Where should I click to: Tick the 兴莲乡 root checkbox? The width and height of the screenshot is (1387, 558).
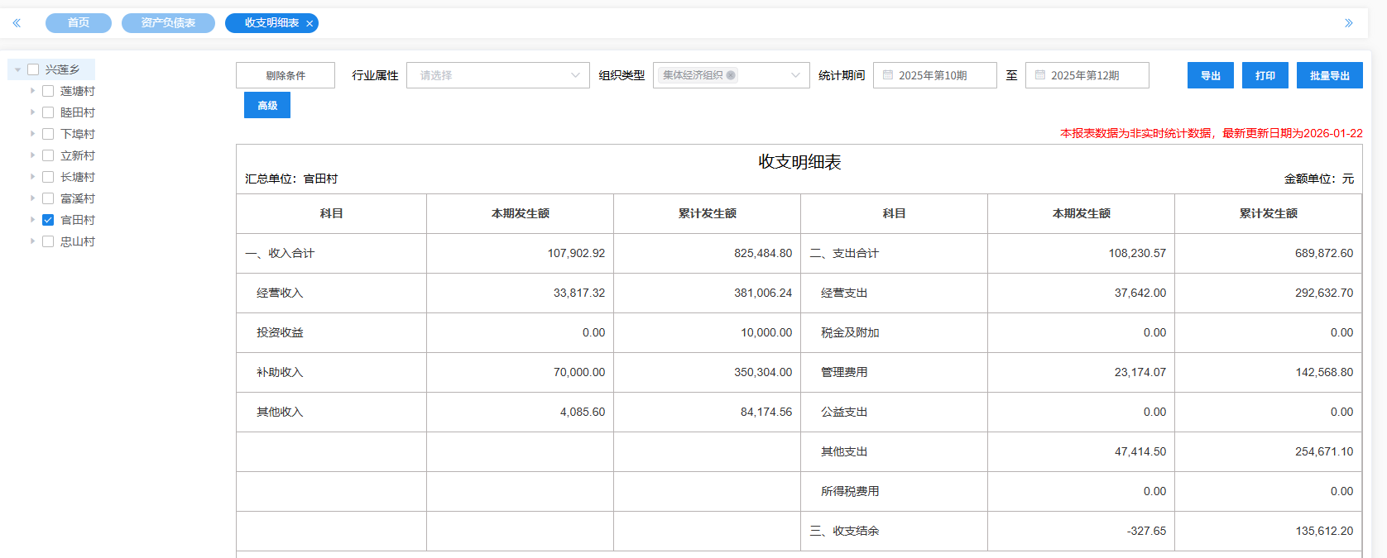33,69
